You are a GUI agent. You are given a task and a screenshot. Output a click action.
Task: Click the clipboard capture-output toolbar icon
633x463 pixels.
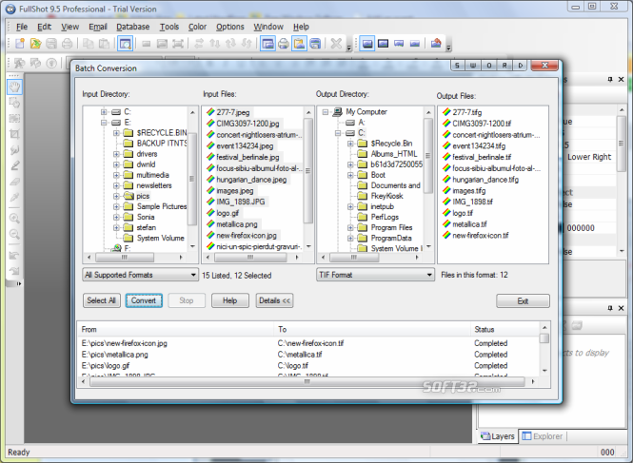[299, 43]
